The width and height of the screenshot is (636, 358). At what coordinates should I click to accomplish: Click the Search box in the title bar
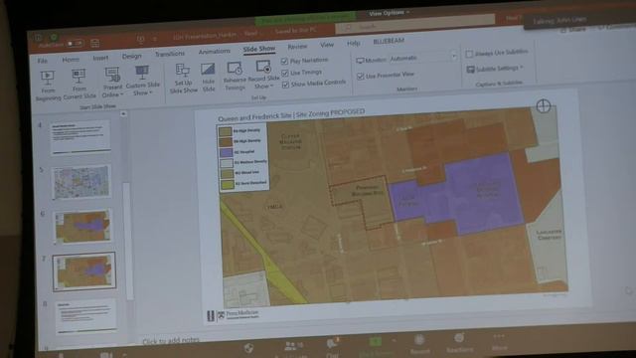pyautogui.click(x=414, y=25)
